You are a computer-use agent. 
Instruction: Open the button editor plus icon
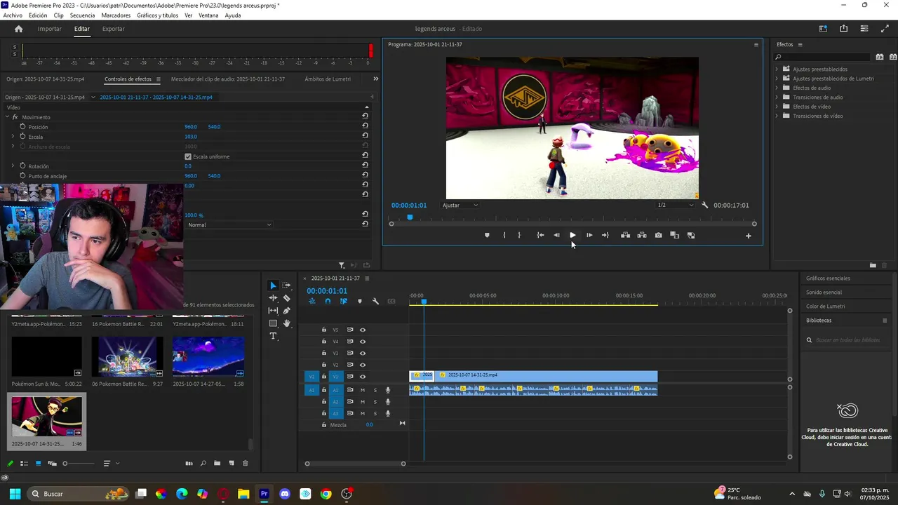tap(748, 236)
